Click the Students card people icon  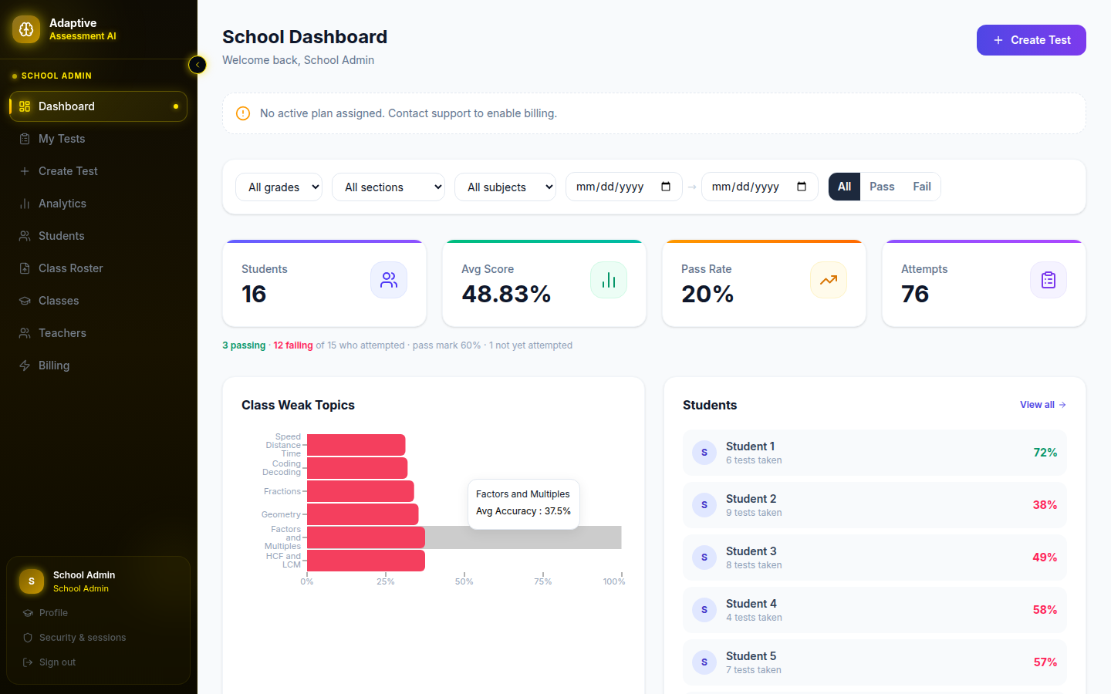[x=389, y=280]
